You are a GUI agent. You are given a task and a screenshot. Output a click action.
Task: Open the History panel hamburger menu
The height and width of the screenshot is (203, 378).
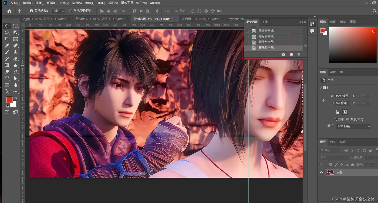[305, 22]
